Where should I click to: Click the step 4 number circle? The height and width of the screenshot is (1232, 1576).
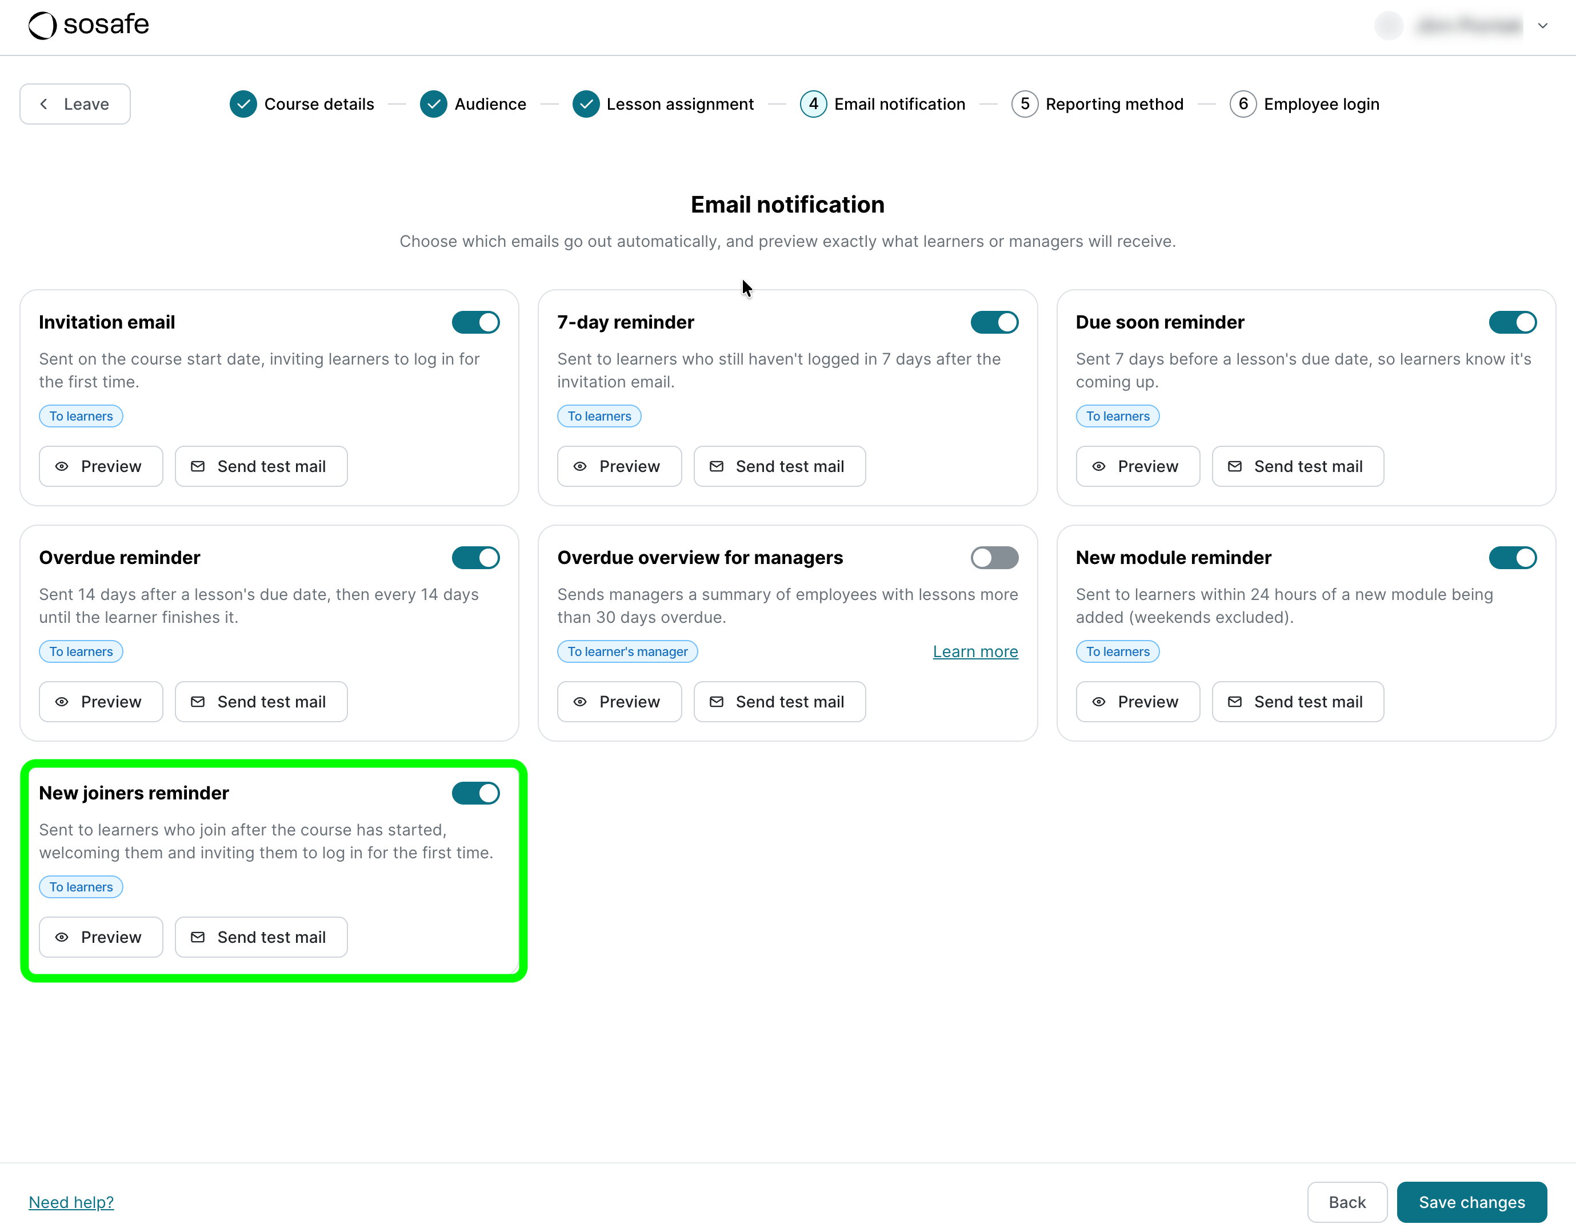pos(813,104)
